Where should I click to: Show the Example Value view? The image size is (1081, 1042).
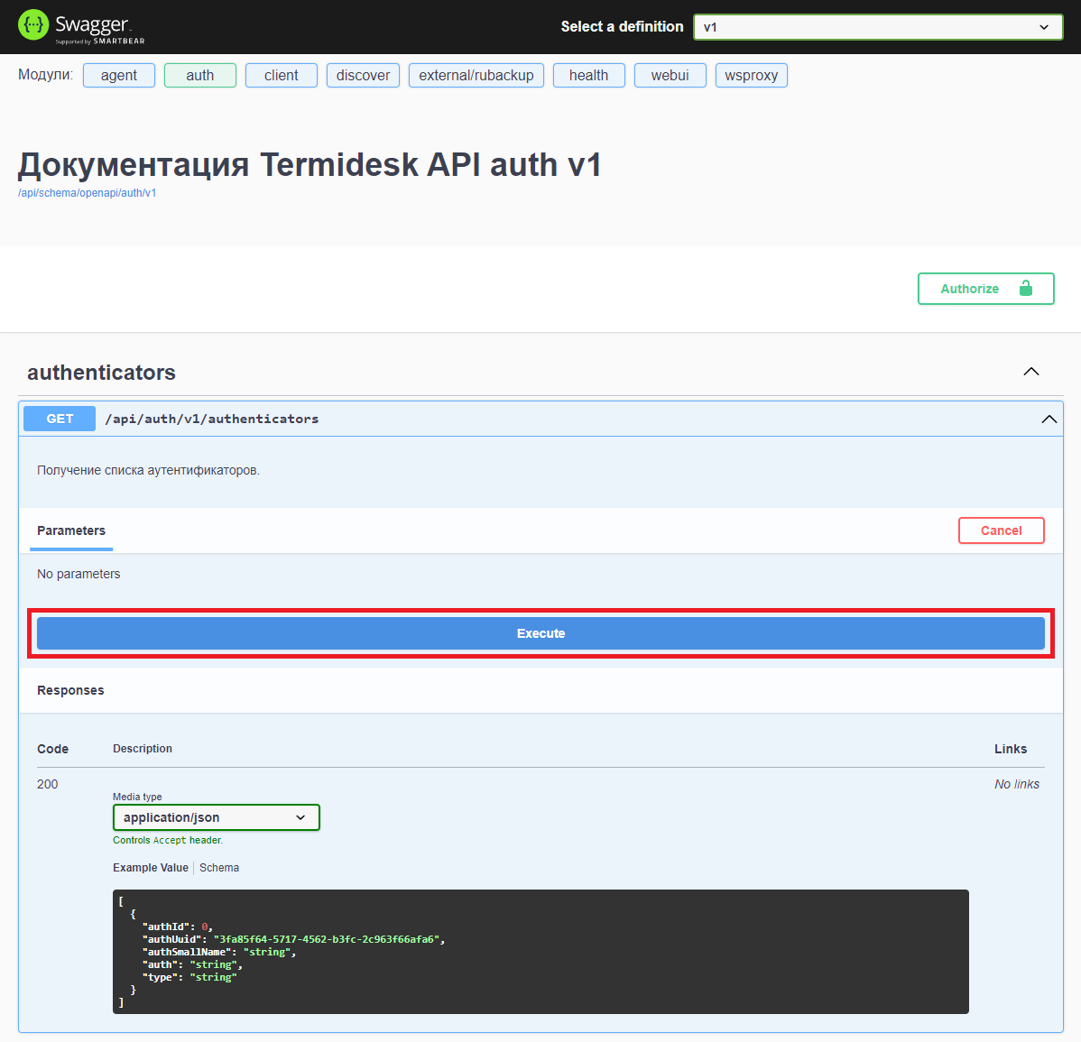(150, 868)
